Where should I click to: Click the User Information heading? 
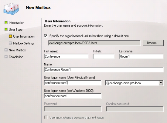[x=58, y=21]
